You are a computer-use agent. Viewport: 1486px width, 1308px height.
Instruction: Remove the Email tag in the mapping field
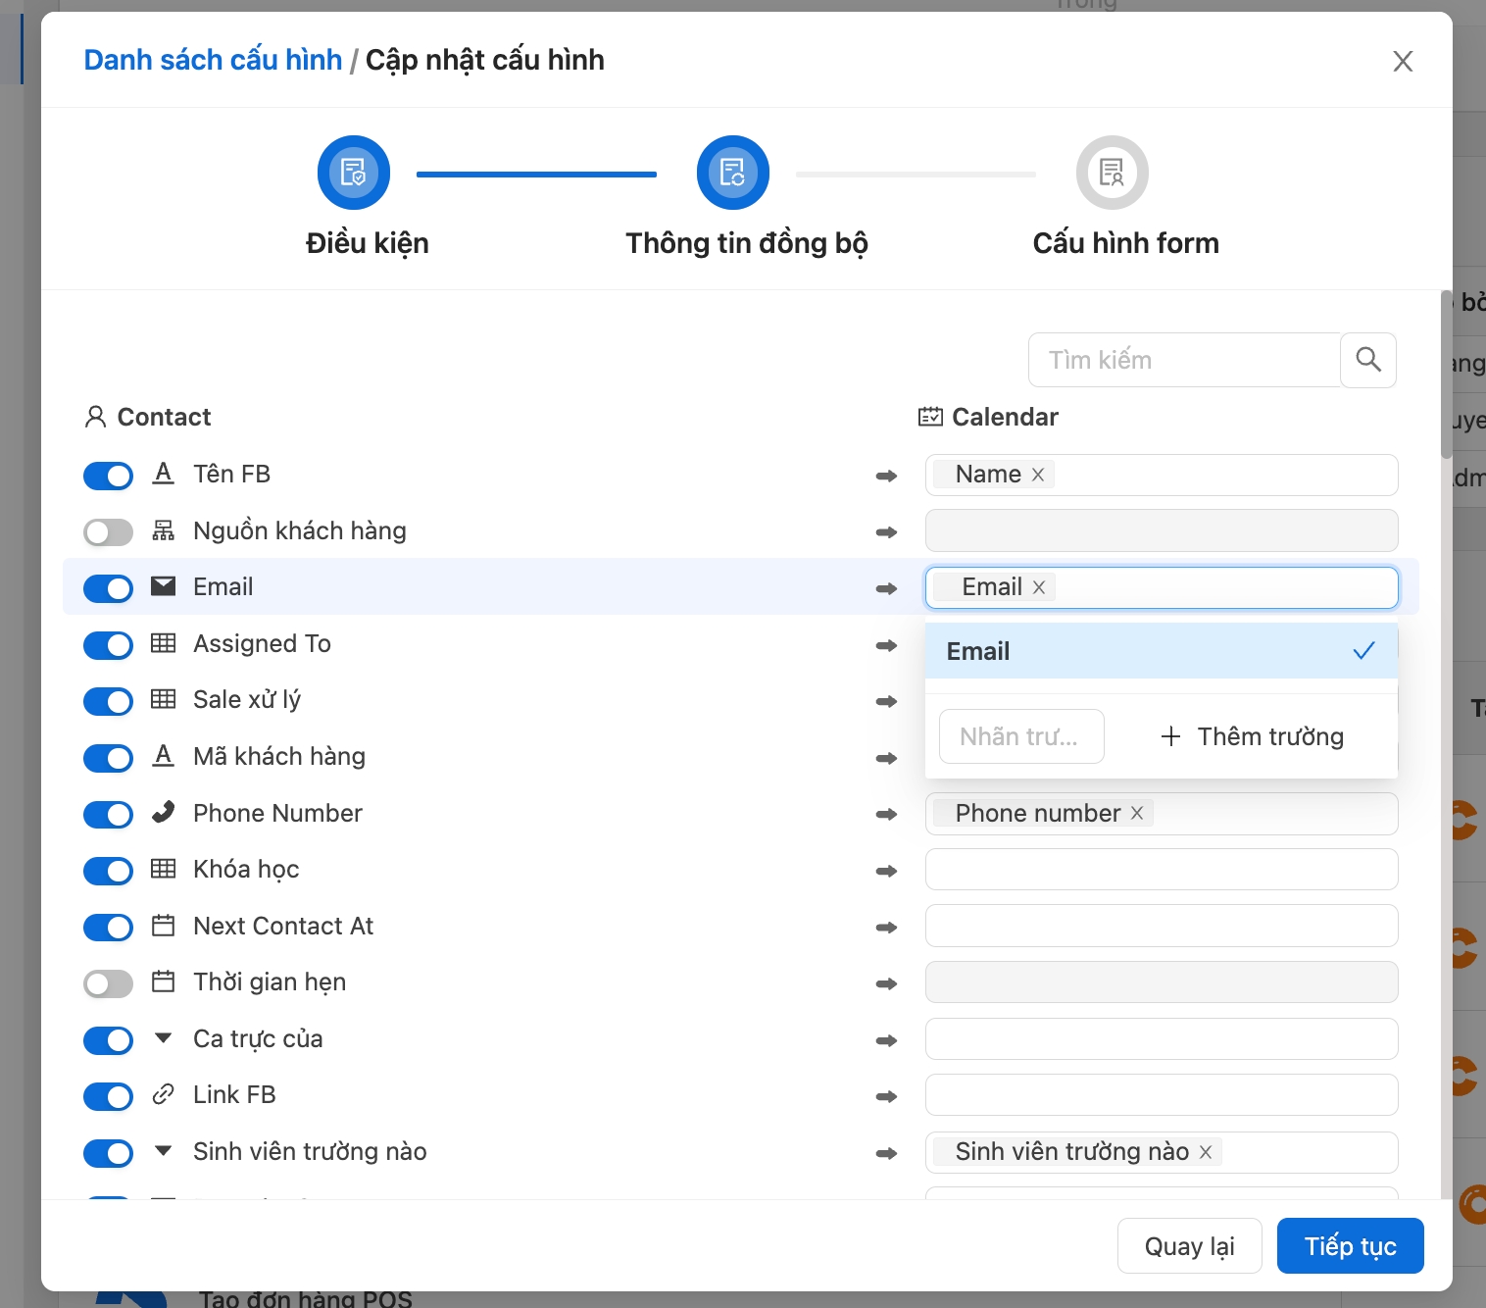tap(1039, 587)
